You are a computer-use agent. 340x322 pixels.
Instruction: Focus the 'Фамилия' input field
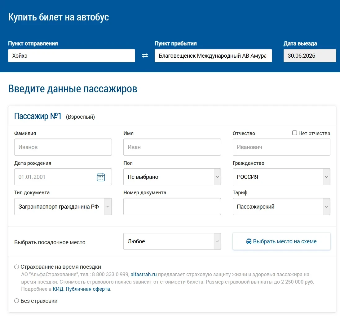(x=63, y=147)
